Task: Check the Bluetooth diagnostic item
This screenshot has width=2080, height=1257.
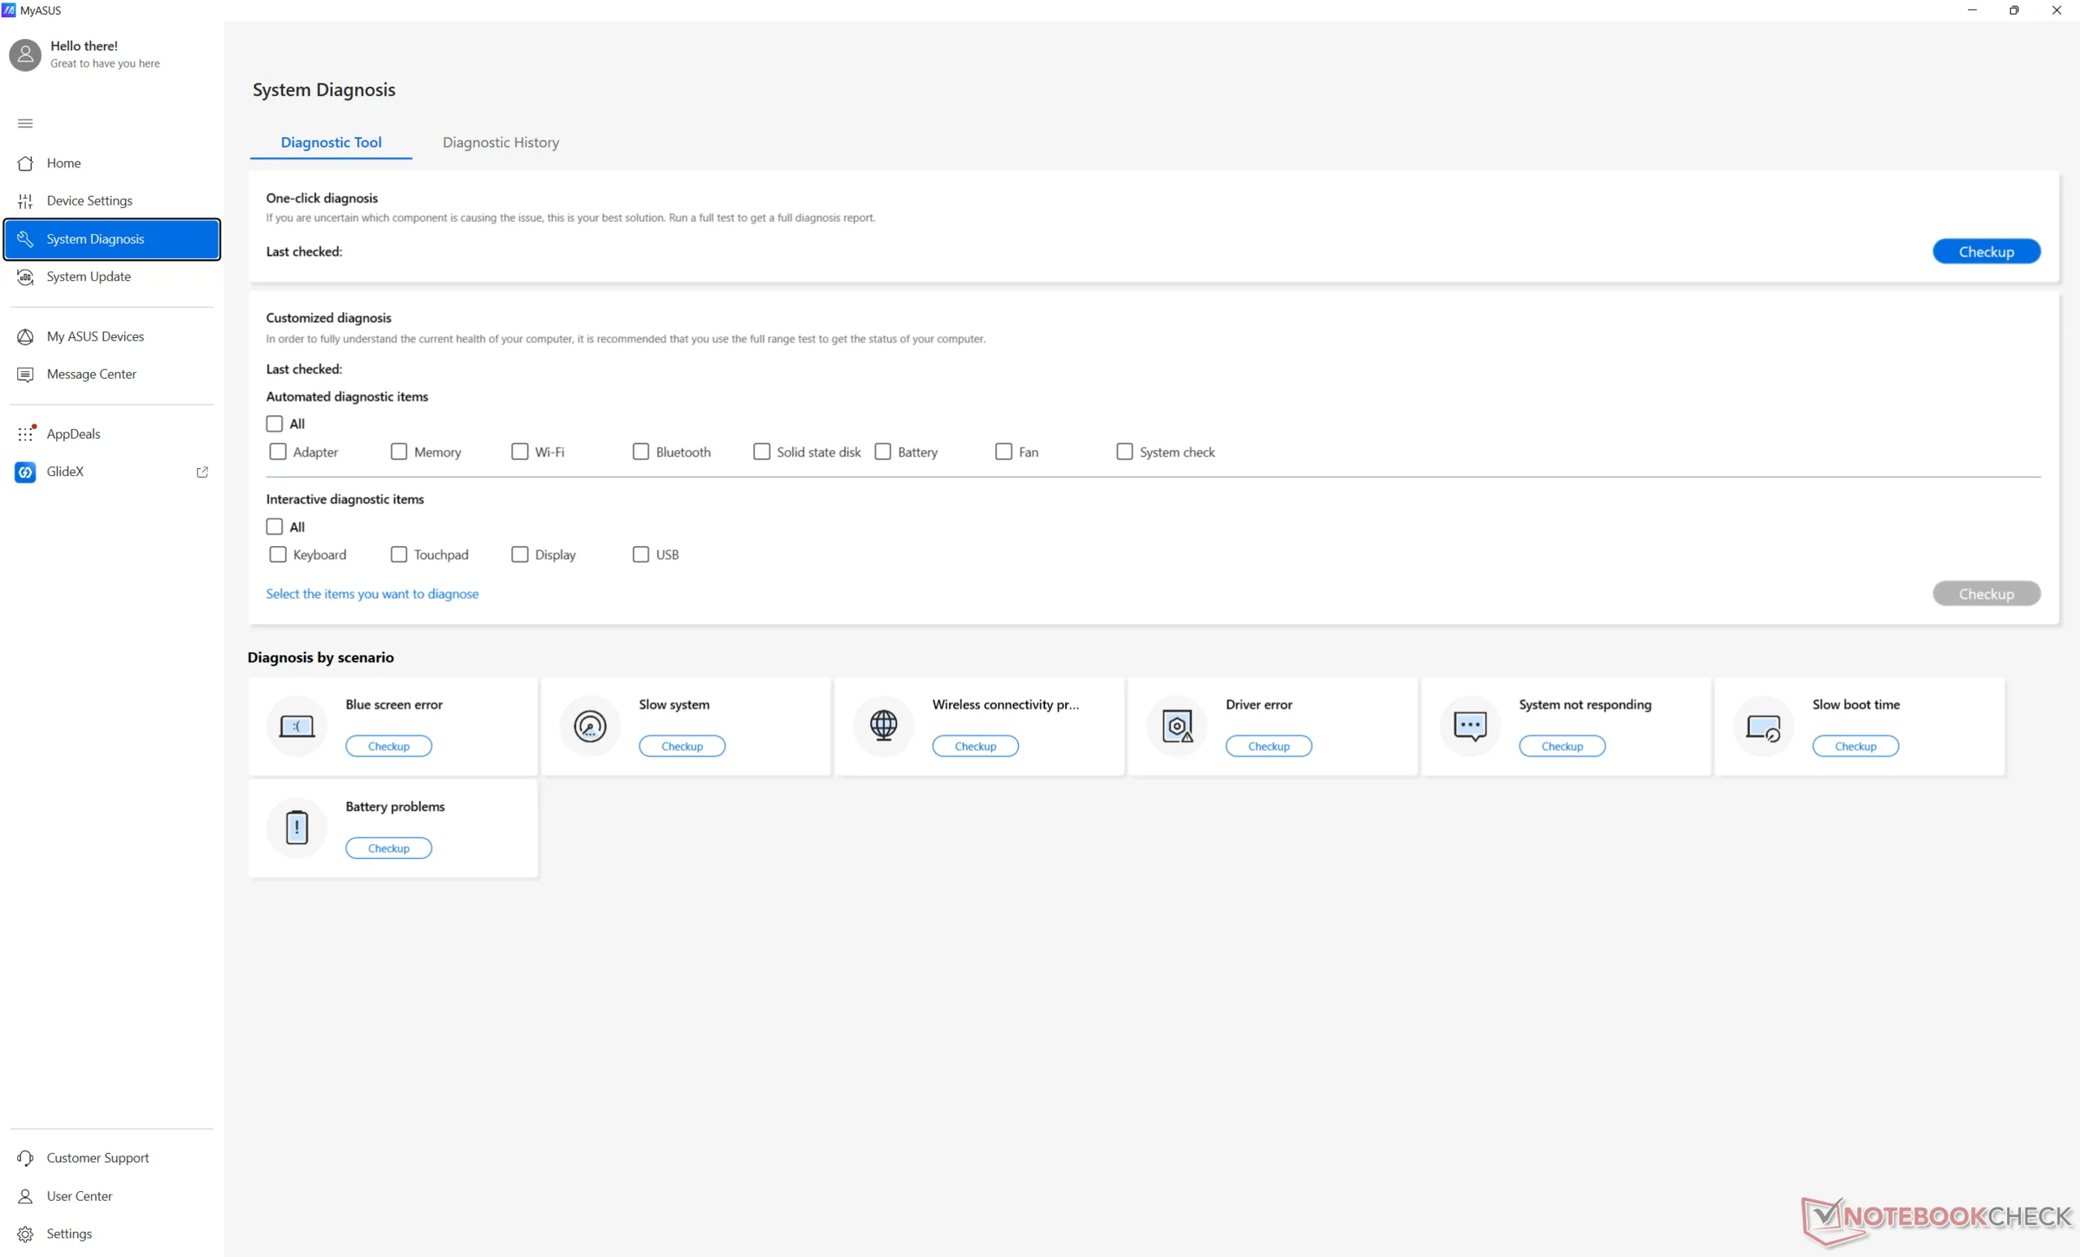Action: pos(641,452)
